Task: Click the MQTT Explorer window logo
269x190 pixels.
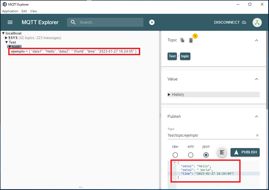Action: click(5, 4)
